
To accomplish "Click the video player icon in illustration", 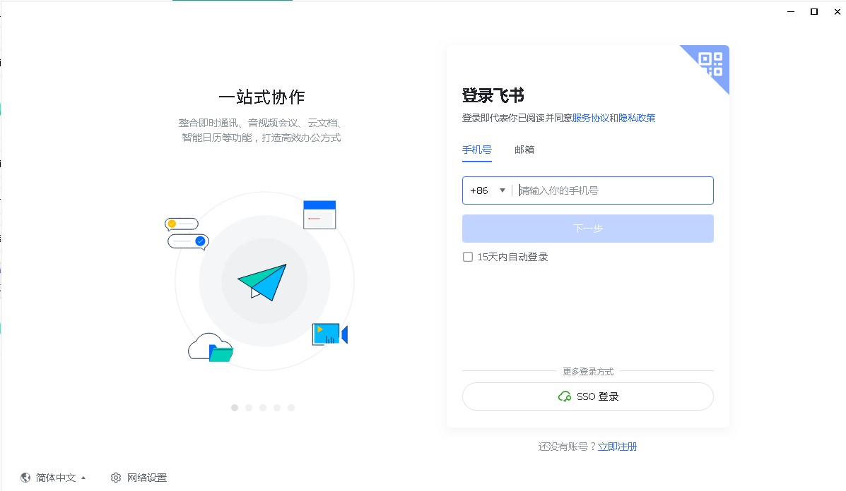I will click(x=327, y=334).
